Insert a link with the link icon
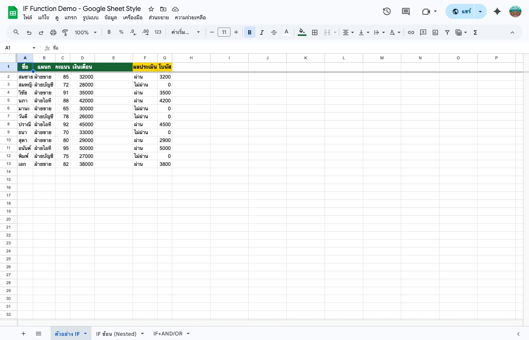 [x=411, y=32]
